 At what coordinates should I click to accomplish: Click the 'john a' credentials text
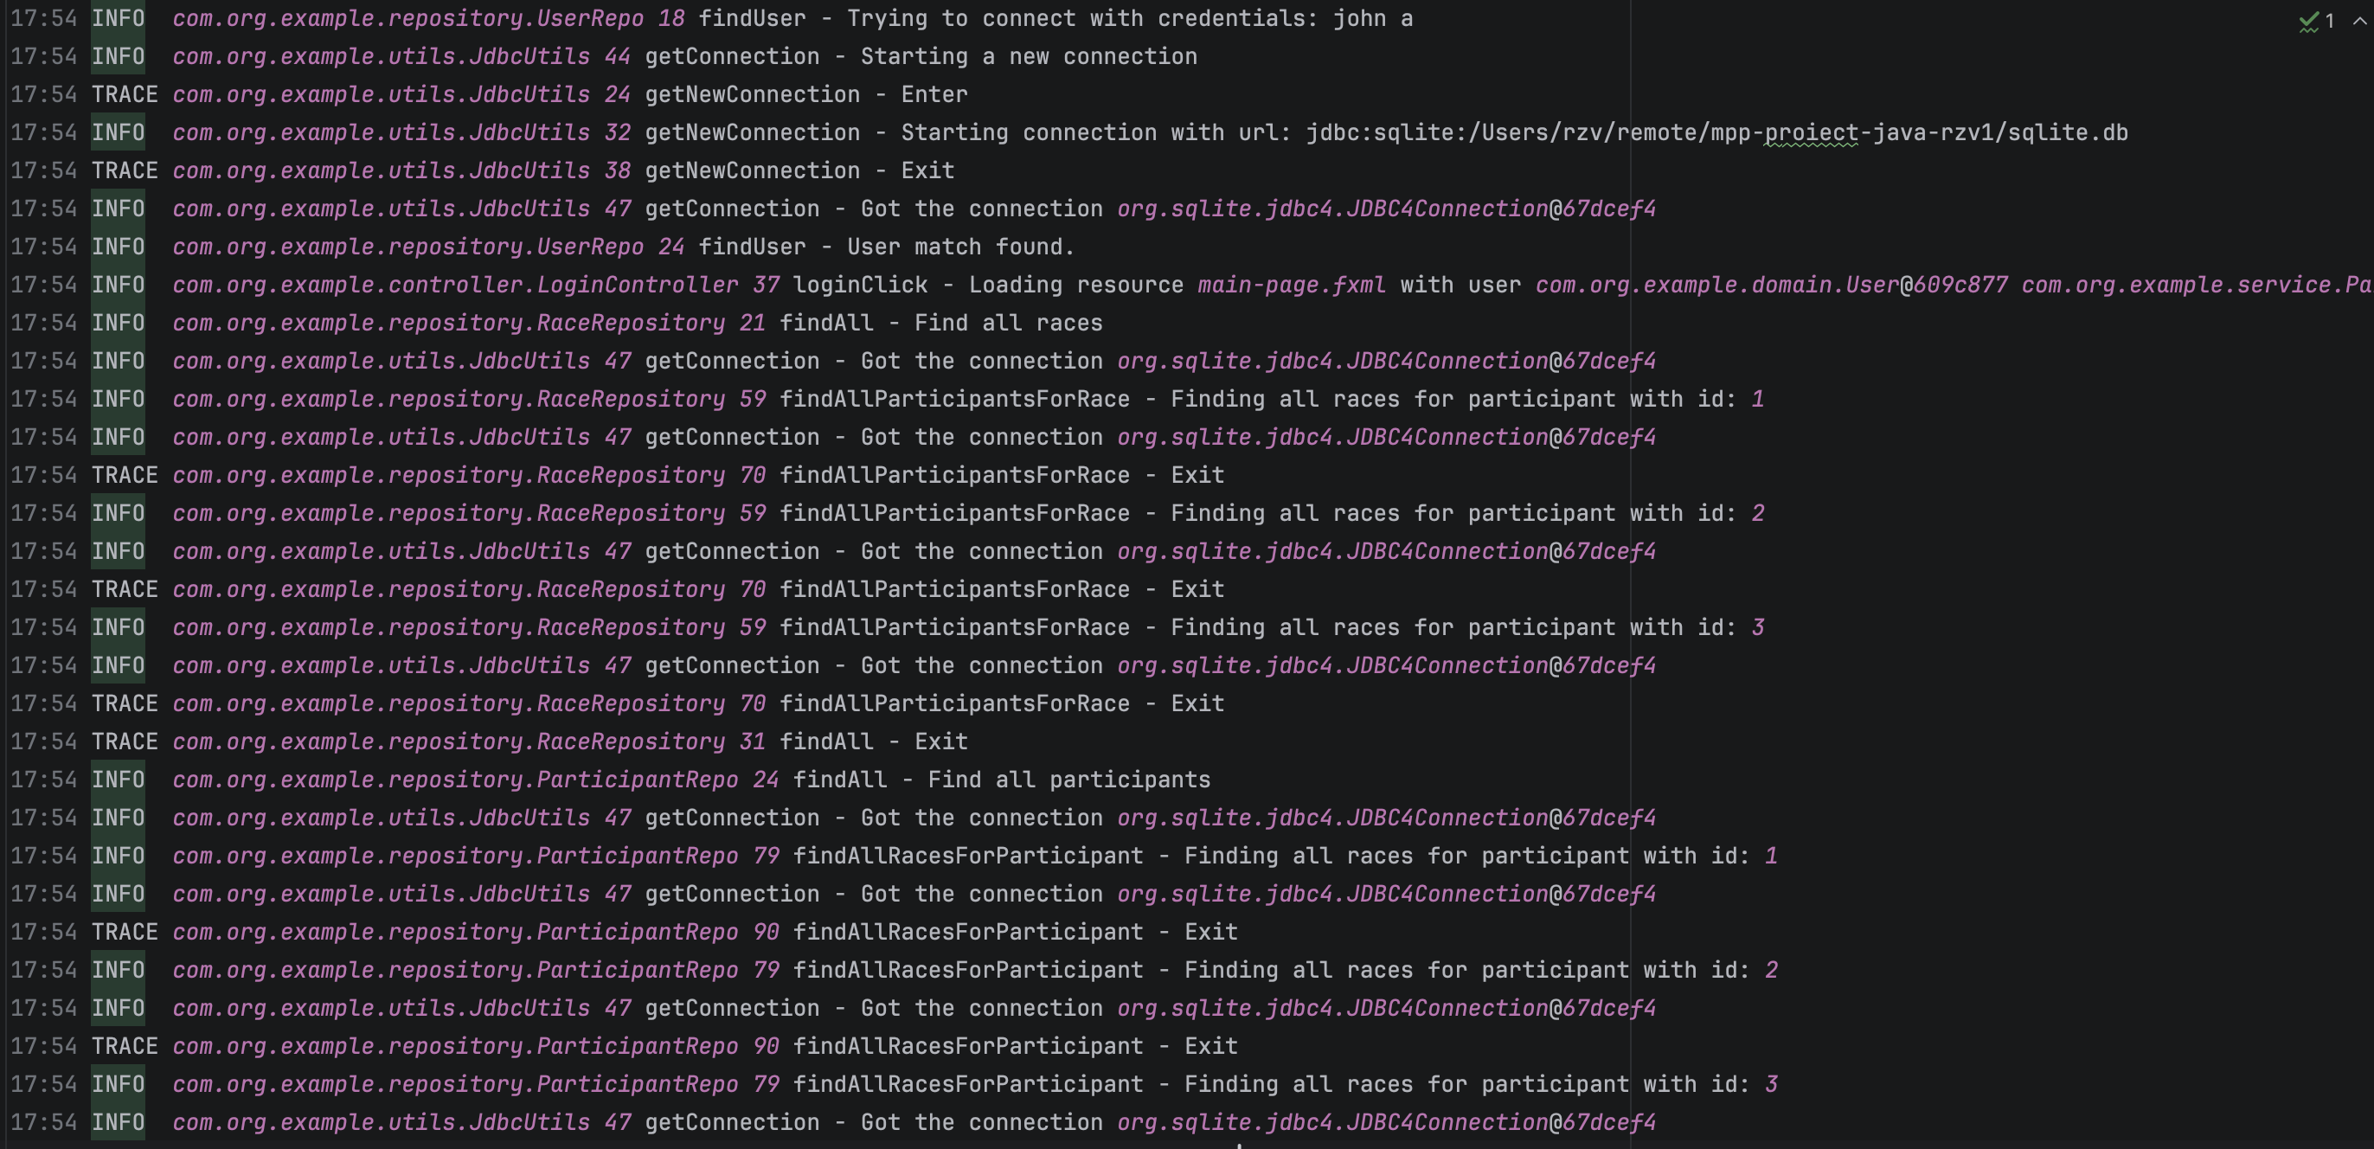point(1372,18)
